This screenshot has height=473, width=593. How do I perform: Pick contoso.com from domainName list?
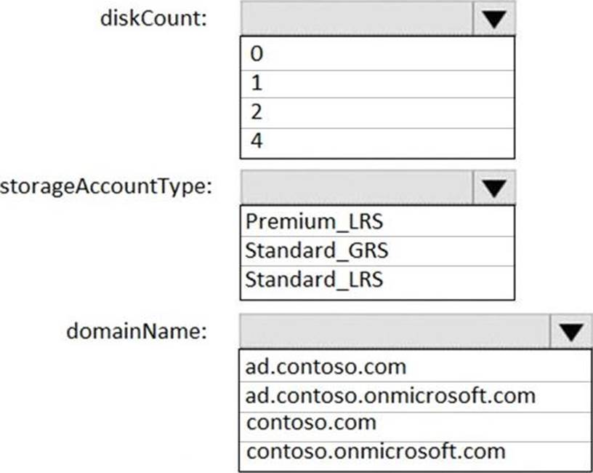point(415,423)
